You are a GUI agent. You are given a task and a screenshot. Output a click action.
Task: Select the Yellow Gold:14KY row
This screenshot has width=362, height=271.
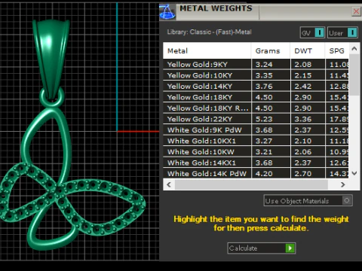point(256,87)
